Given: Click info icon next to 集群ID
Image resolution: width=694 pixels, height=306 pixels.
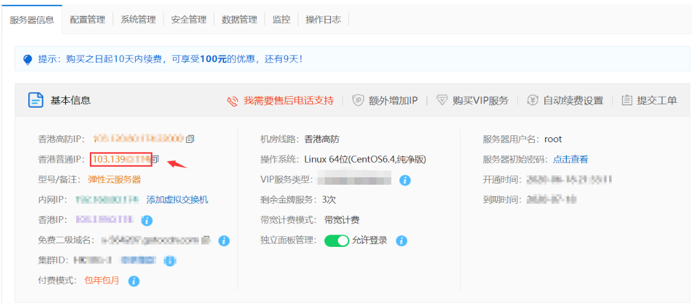Looking at the screenshot, I should coord(170,260).
